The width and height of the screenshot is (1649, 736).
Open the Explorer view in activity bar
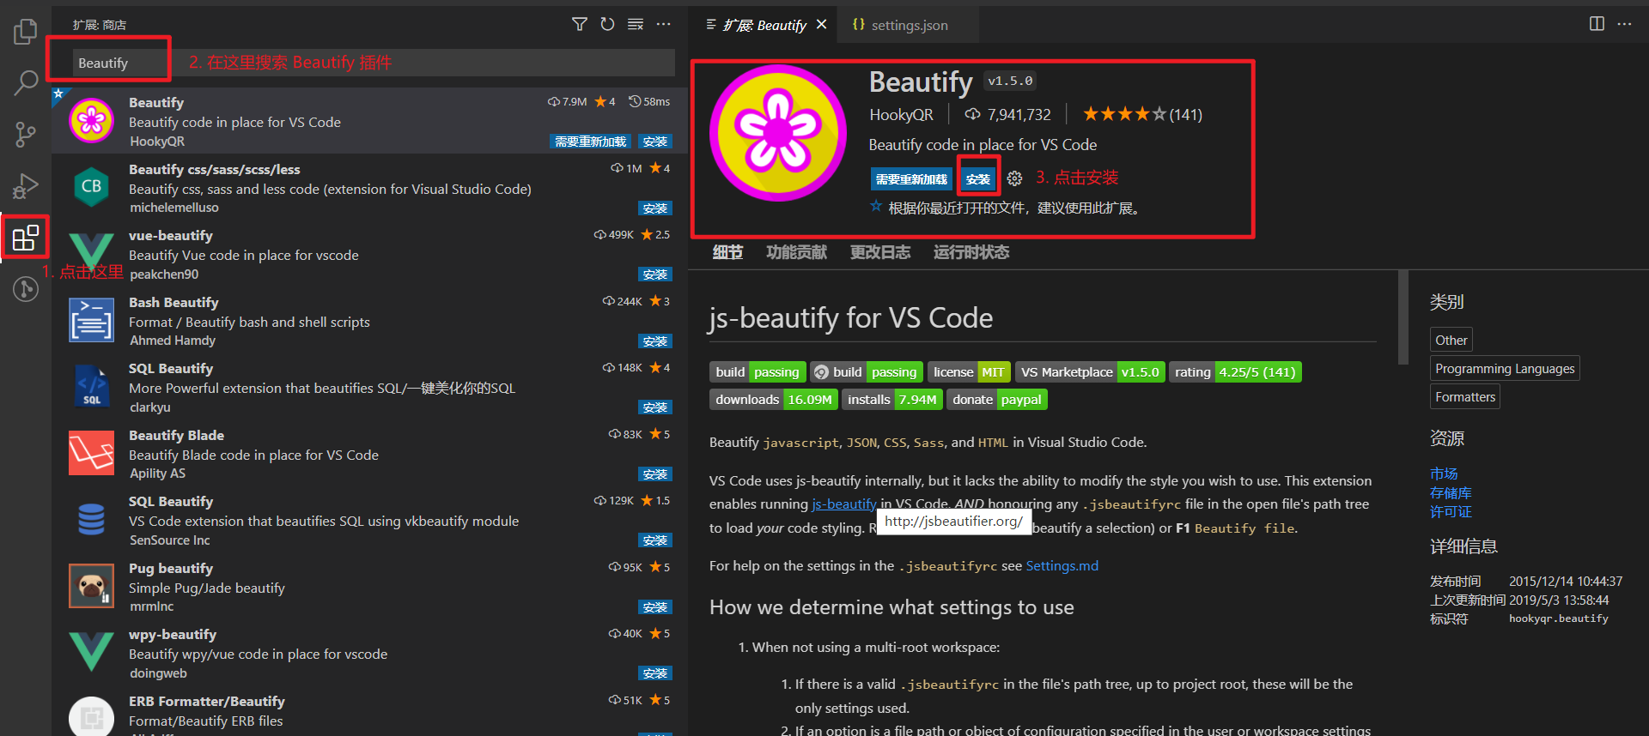pos(26,32)
